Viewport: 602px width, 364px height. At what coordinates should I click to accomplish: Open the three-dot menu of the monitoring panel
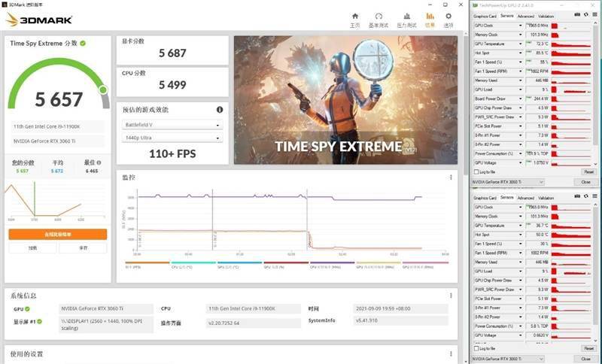coord(451,177)
